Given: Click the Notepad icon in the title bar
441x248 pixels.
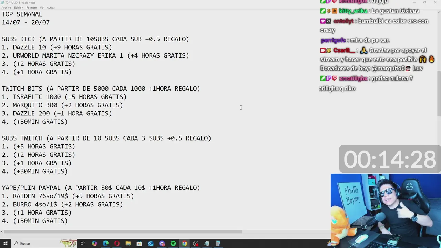Looking at the screenshot, I should [3, 2].
